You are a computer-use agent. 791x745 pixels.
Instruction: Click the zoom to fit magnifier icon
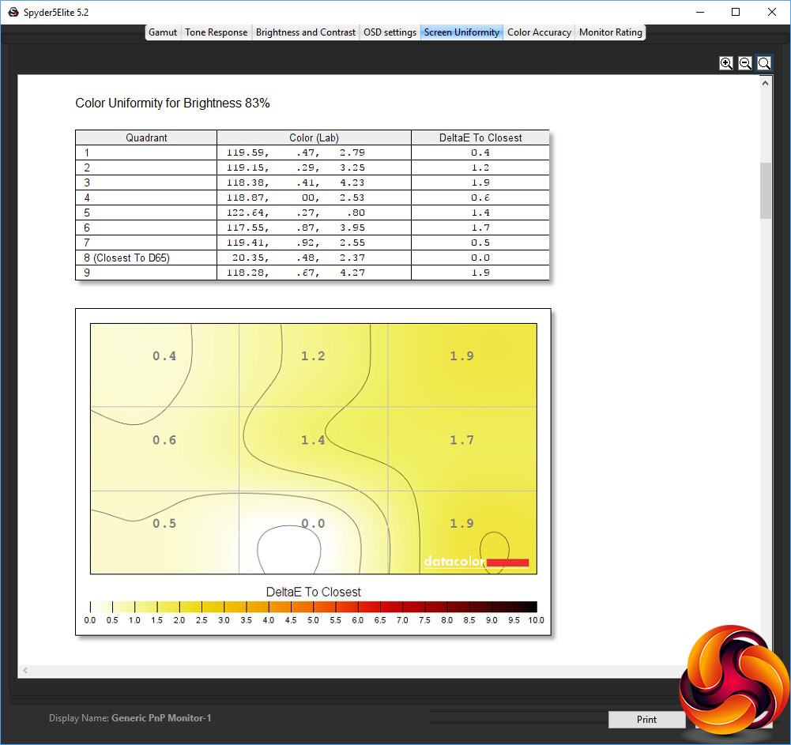(764, 63)
